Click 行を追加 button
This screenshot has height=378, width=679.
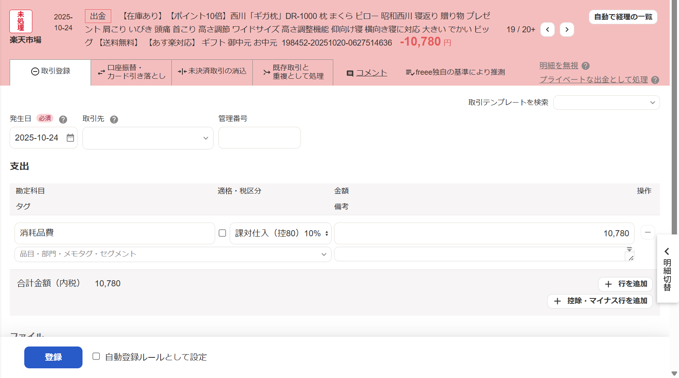click(x=625, y=284)
